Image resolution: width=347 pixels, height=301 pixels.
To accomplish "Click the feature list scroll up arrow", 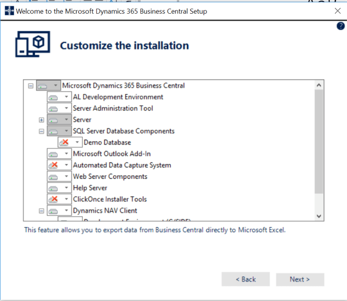I will (x=319, y=85).
